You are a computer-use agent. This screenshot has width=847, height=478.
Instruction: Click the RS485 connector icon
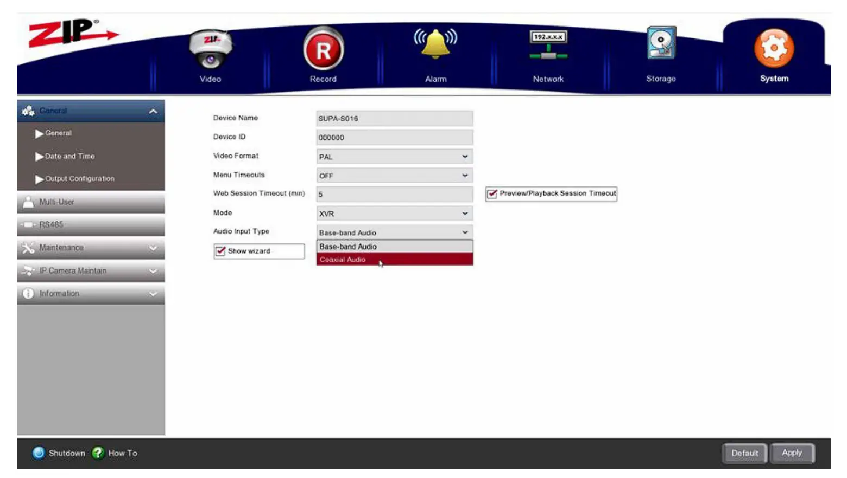coord(28,225)
